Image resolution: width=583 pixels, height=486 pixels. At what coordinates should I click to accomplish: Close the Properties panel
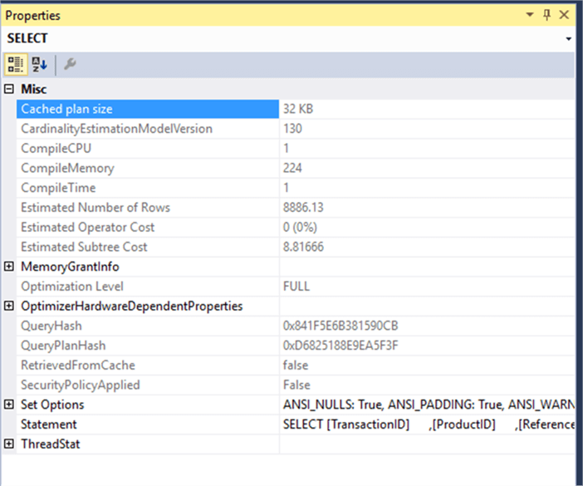click(x=565, y=16)
